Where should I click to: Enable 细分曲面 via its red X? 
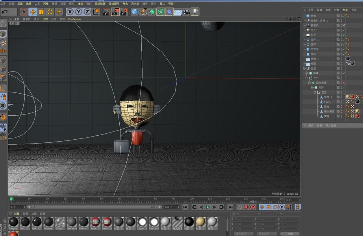pyautogui.click(x=344, y=83)
